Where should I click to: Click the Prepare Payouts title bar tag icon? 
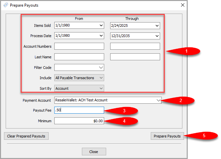coord(6,5)
